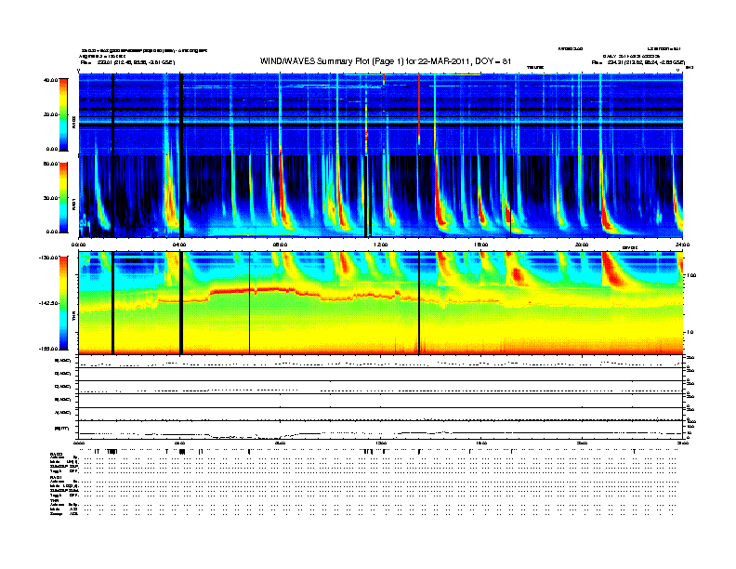This screenshot has width=736, height=569.
Task: Click the RAD1 color scale bar
Action: tap(63, 198)
